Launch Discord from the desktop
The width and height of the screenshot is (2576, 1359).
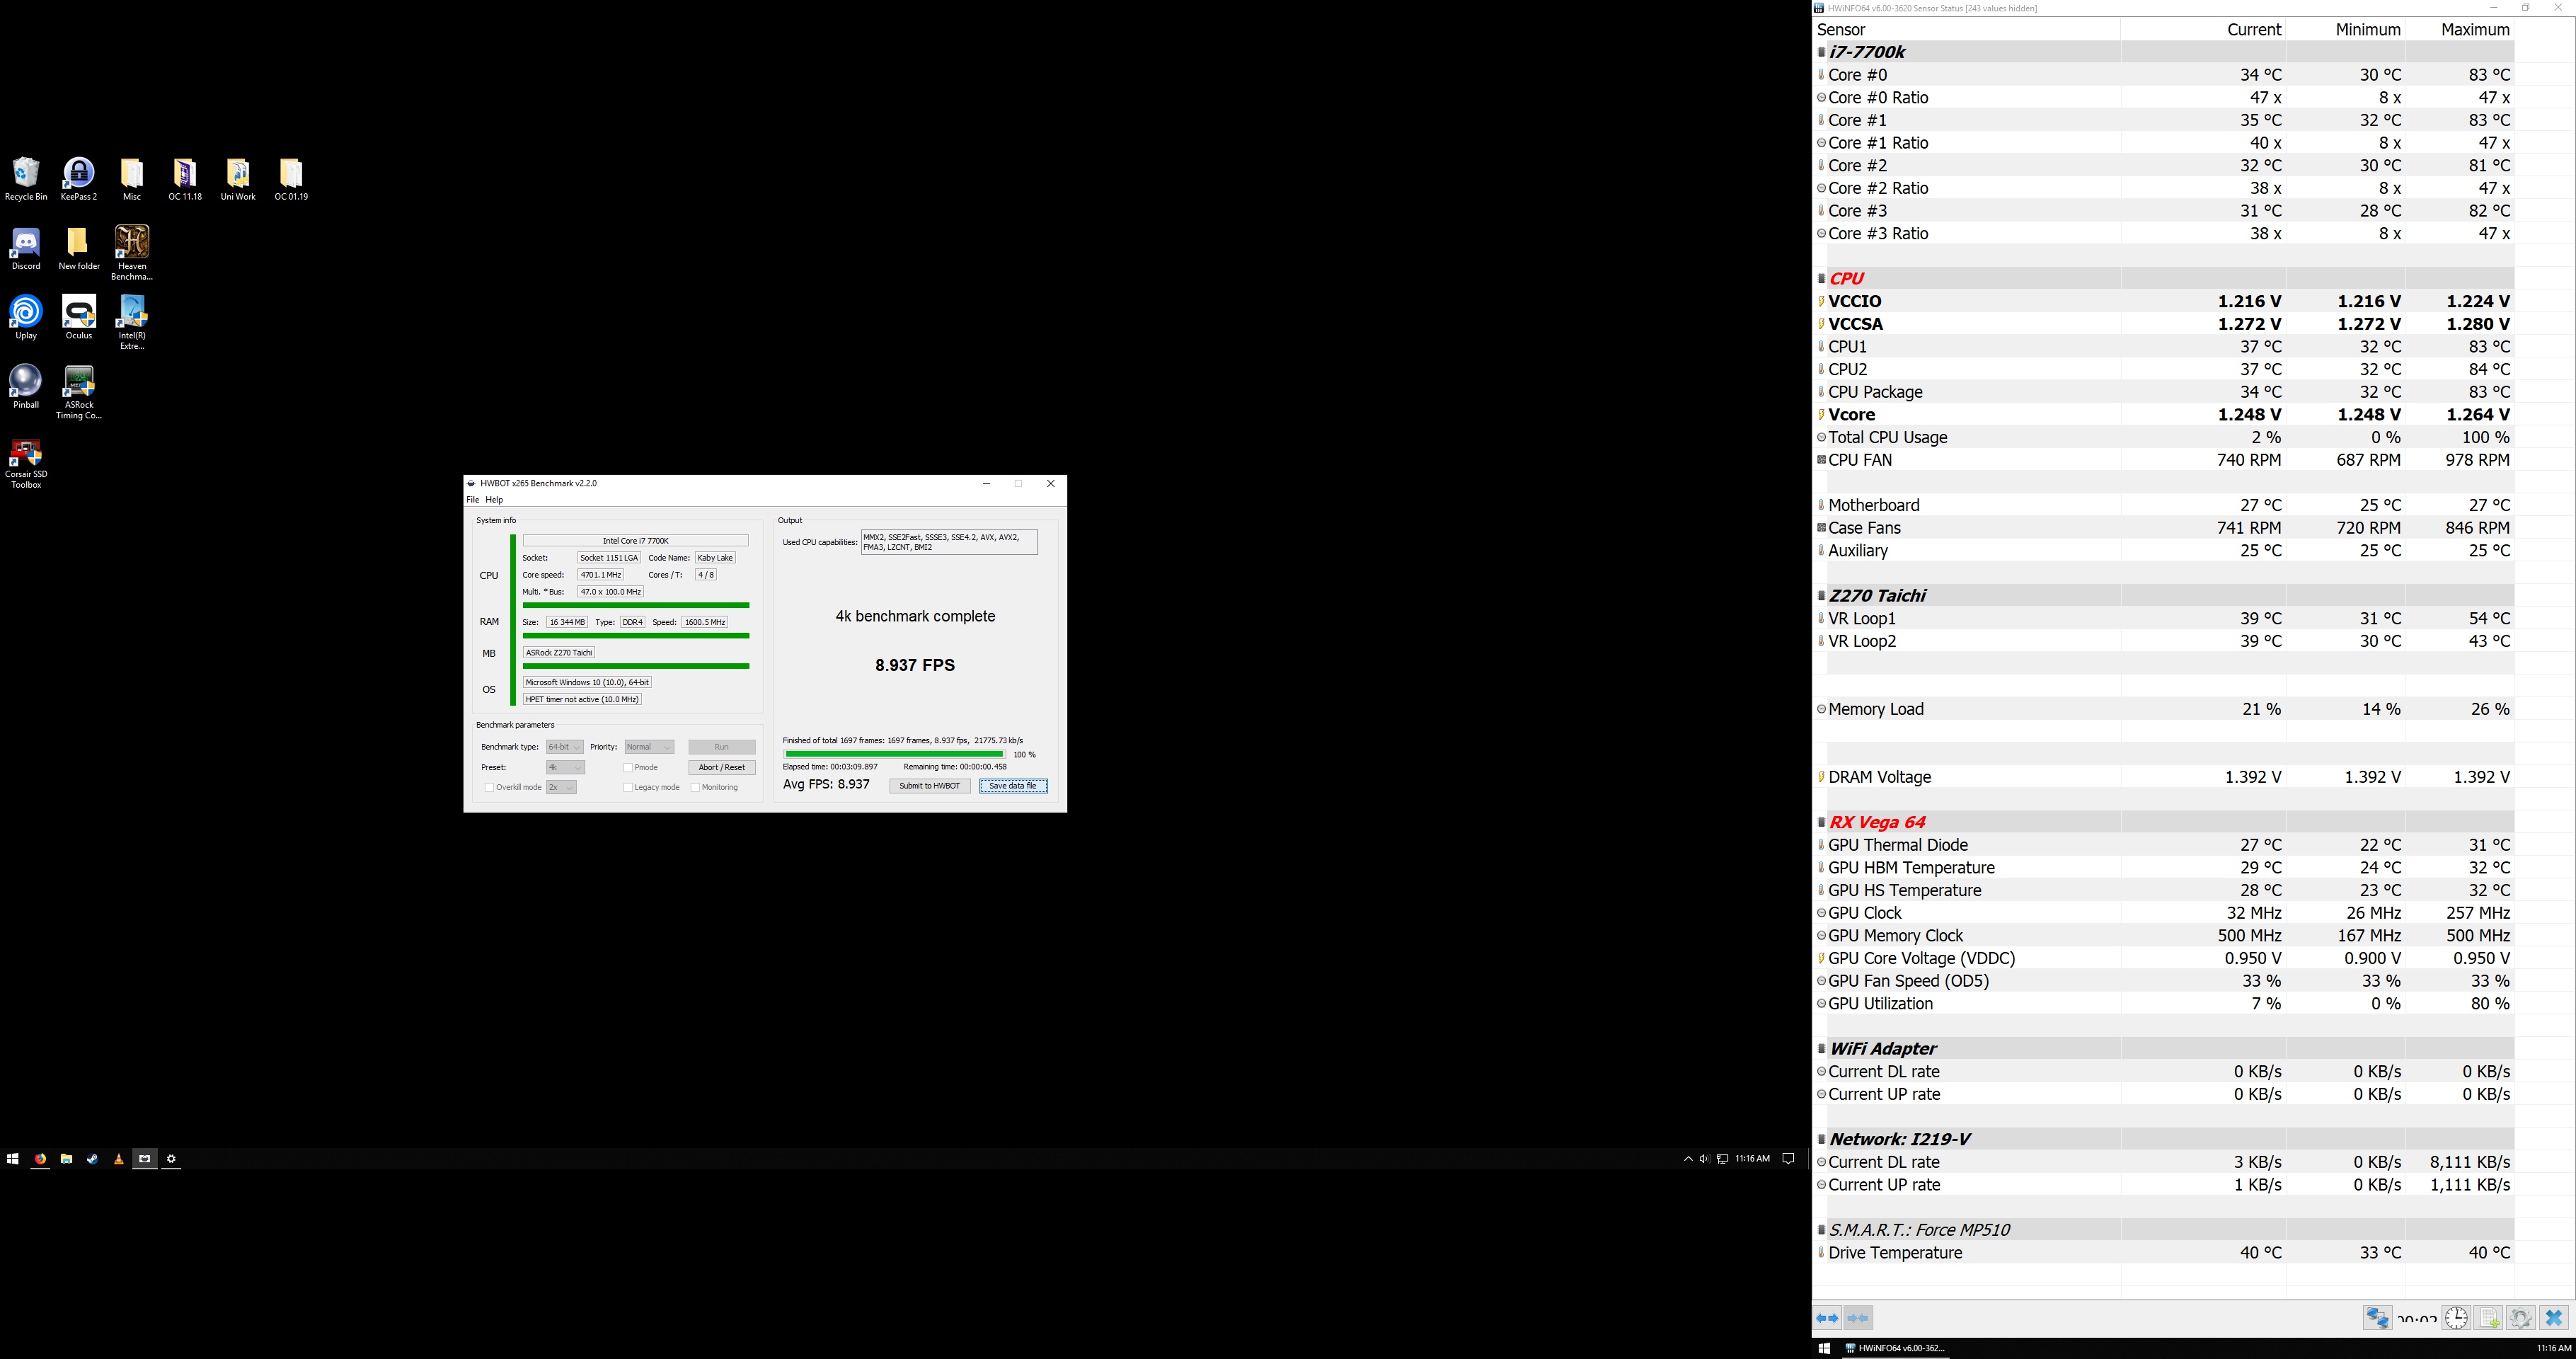(26, 248)
